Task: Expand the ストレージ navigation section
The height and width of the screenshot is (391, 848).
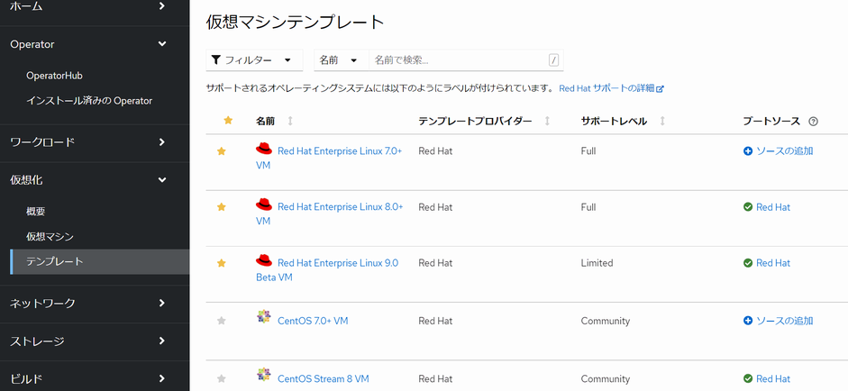Action: (95, 341)
